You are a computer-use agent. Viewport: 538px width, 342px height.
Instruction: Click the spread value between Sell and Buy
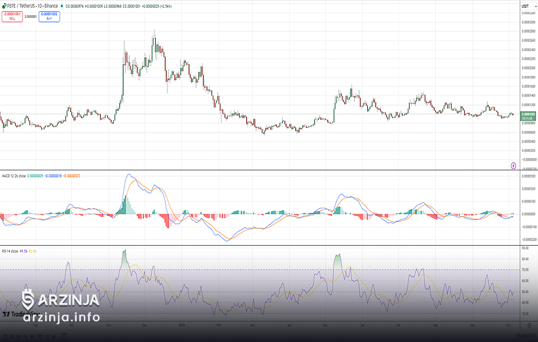(x=31, y=16)
